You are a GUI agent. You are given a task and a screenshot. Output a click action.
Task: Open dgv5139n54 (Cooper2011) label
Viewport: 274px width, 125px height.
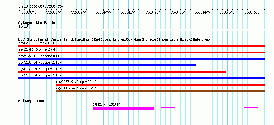(40, 69)
